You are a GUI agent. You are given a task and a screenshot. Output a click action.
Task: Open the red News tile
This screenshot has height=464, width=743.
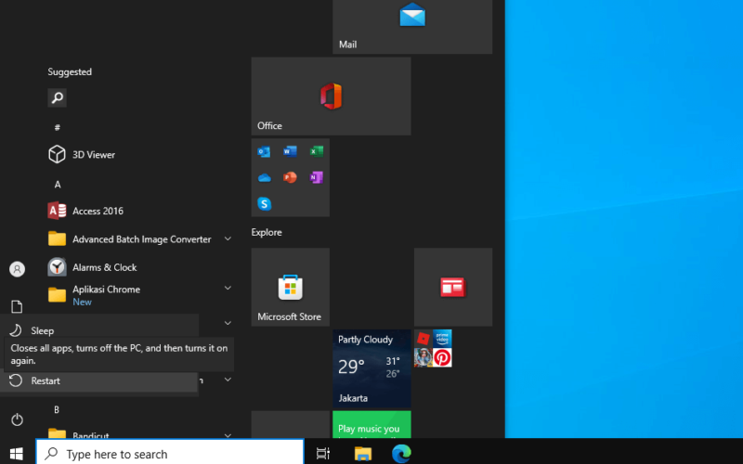pos(453,287)
